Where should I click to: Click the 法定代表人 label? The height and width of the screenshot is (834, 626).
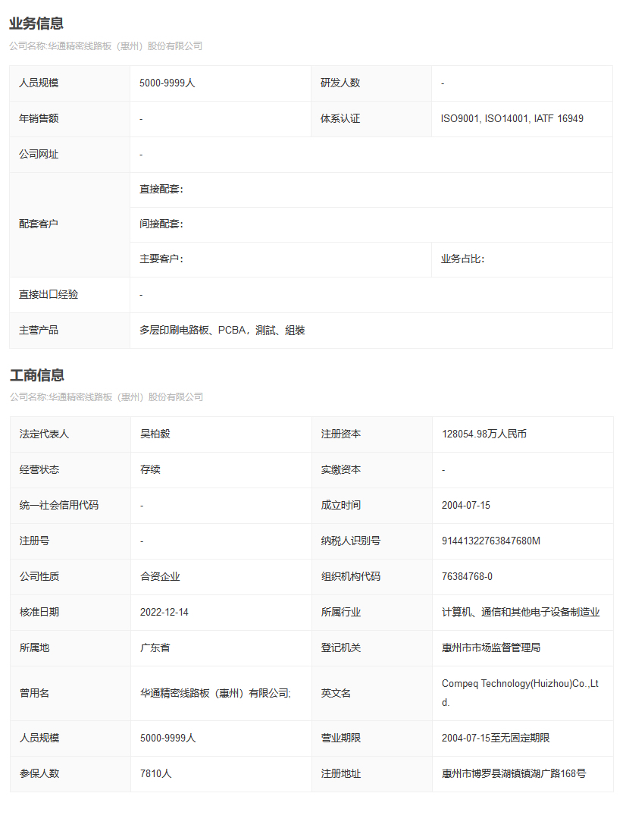pos(44,434)
